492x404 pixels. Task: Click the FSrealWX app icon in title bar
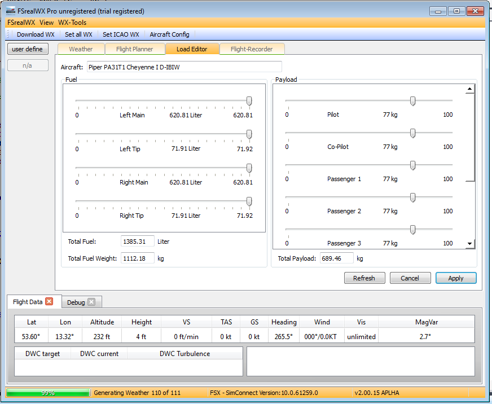click(x=10, y=11)
